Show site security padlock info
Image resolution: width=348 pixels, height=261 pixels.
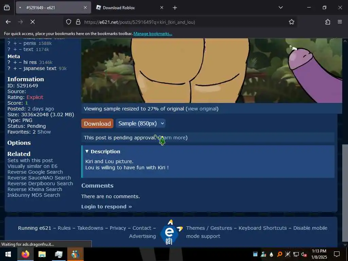[x=78, y=22]
